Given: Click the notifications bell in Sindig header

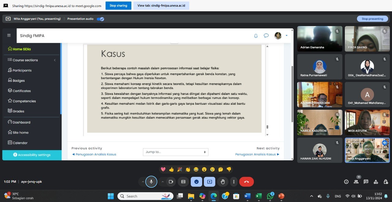Looking at the screenshot, I should (256, 36).
